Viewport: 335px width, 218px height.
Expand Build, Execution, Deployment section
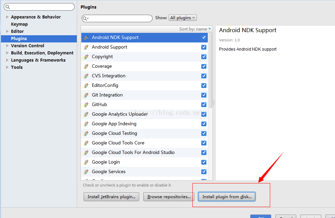pyautogui.click(x=7, y=53)
